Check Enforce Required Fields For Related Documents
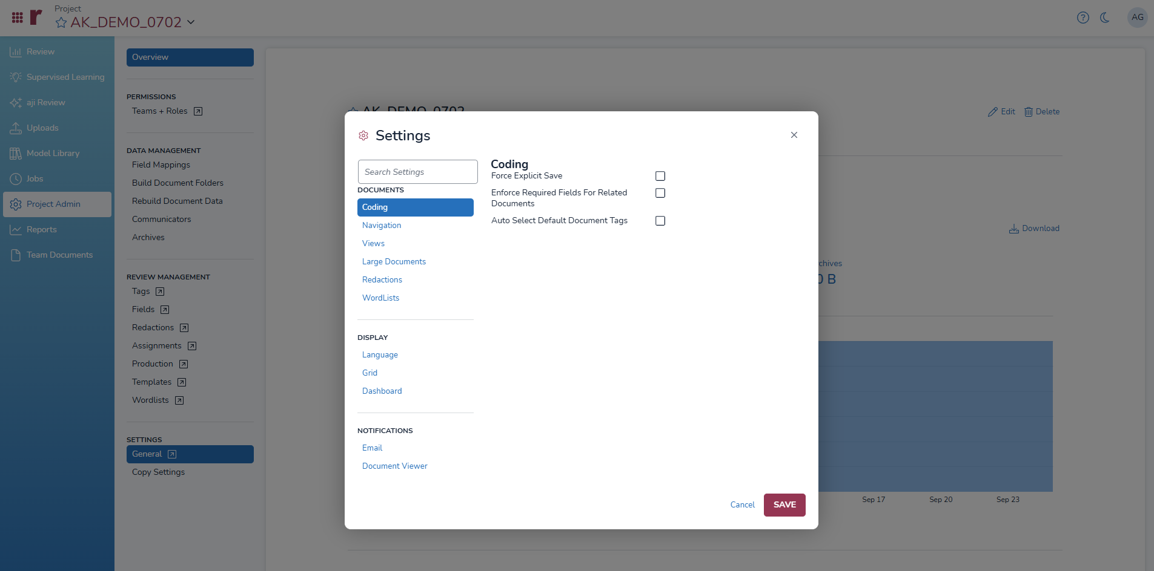The height and width of the screenshot is (571, 1154). pyautogui.click(x=660, y=193)
